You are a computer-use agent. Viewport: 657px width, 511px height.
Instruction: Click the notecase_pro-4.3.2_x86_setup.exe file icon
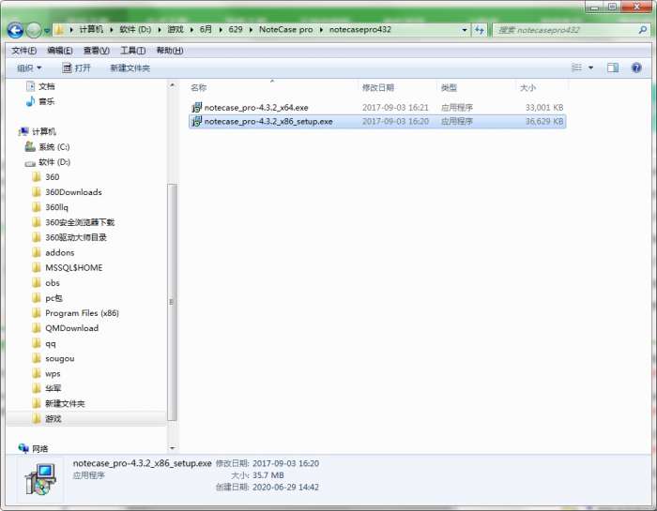(x=196, y=121)
